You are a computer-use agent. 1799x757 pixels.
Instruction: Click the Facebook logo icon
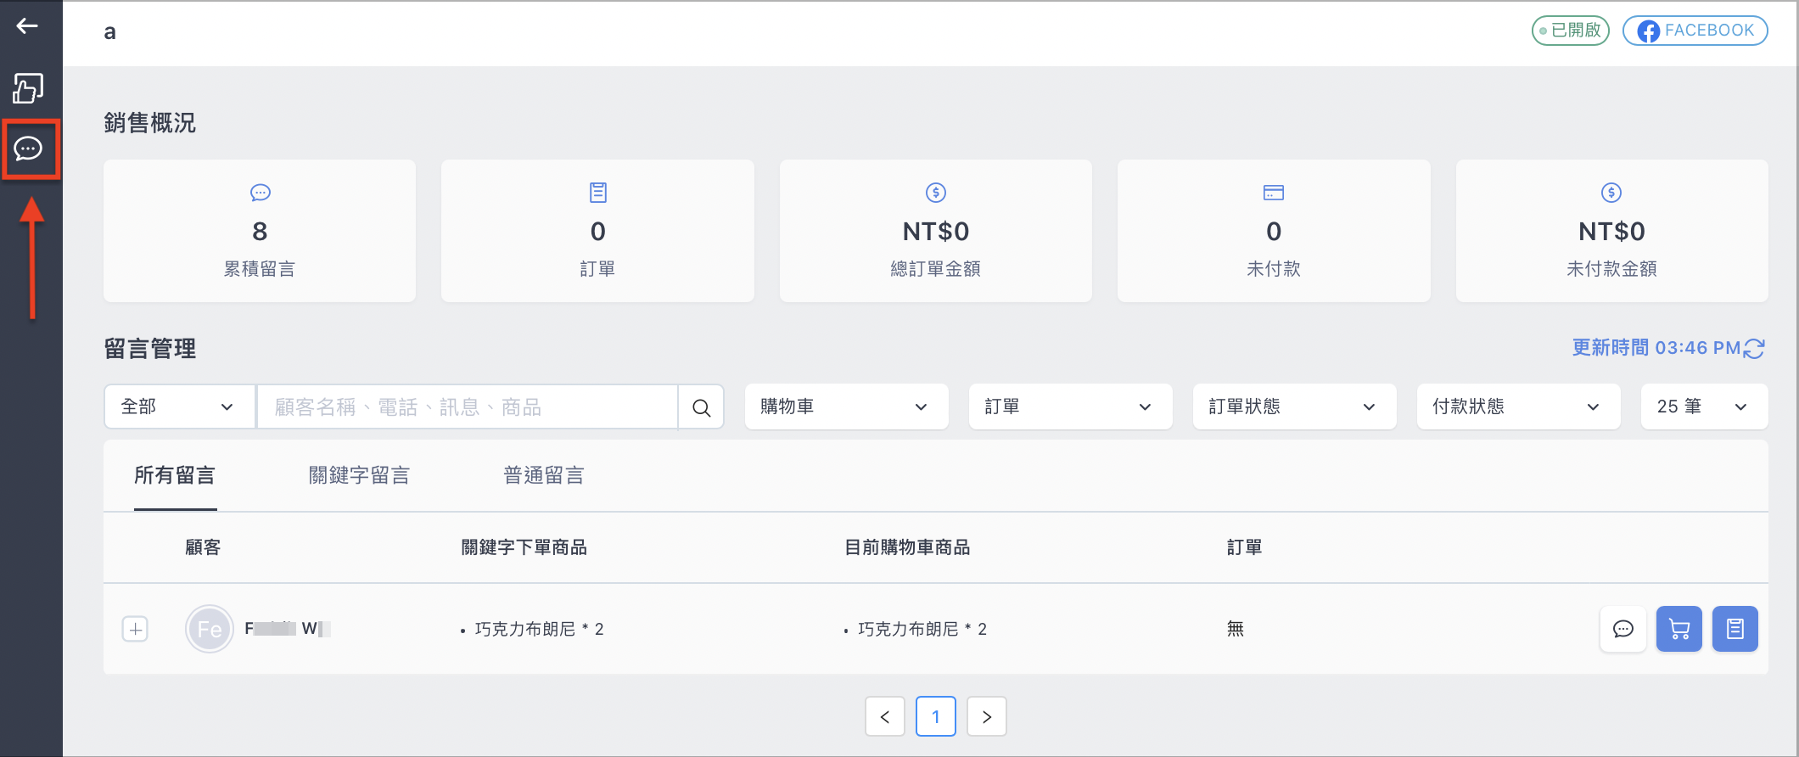pyautogui.click(x=1648, y=31)
